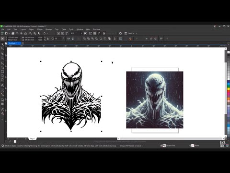Pick the yellow swatch in color palette

click(229, 88)
